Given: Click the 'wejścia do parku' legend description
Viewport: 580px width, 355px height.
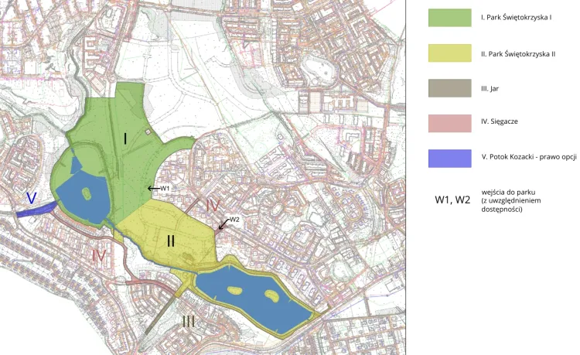Looking at the screenshot, I should coord(511,201).
